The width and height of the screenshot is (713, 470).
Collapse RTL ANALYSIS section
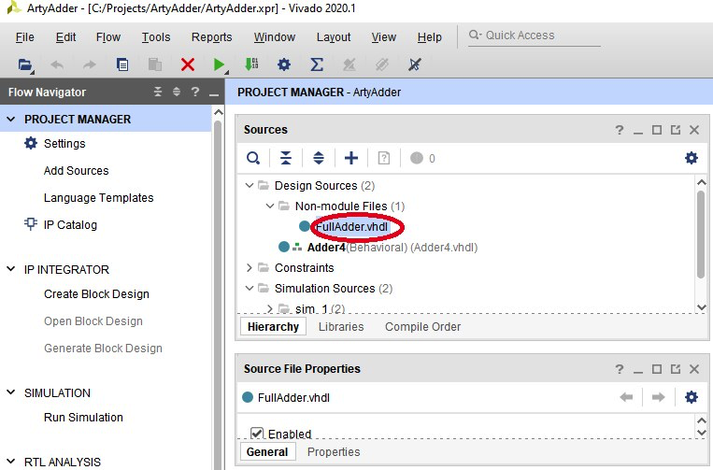coord(11,462)
